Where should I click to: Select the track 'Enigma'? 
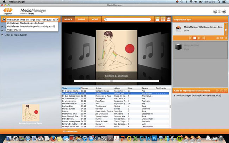(x=115, y=111)
